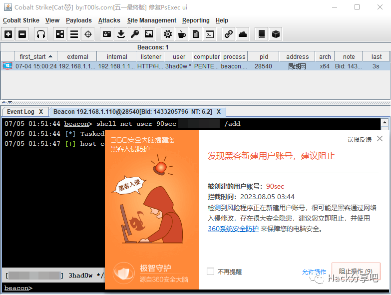The width and height of the screenshot is (391, 295).
Task: Switch to target view crosshair icon
Action: coord(88,34)
